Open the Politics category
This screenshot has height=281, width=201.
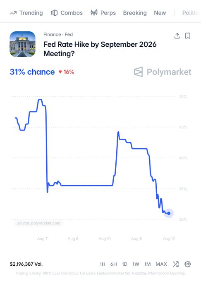[191, 13]
